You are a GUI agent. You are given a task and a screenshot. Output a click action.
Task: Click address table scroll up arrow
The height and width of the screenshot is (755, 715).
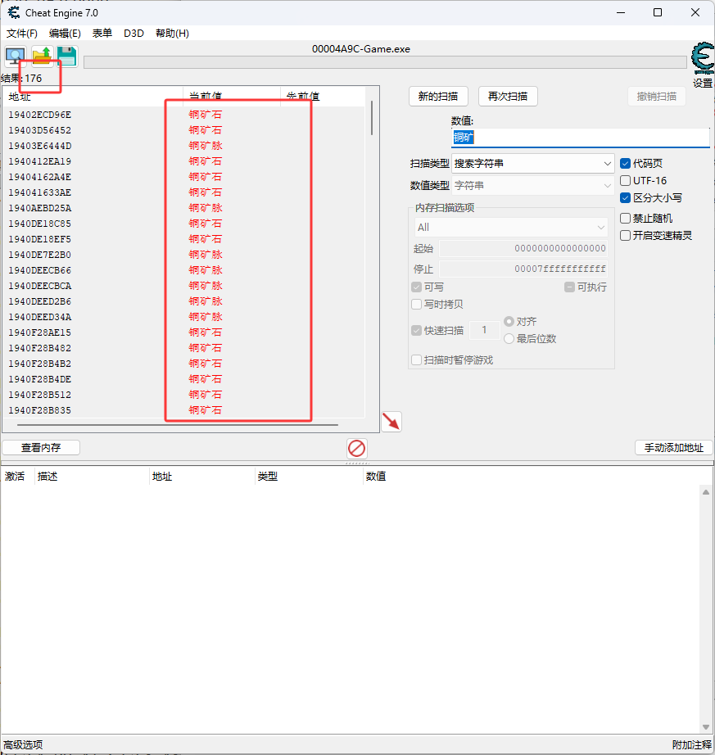pyautogui.click(x=706, y=492)
